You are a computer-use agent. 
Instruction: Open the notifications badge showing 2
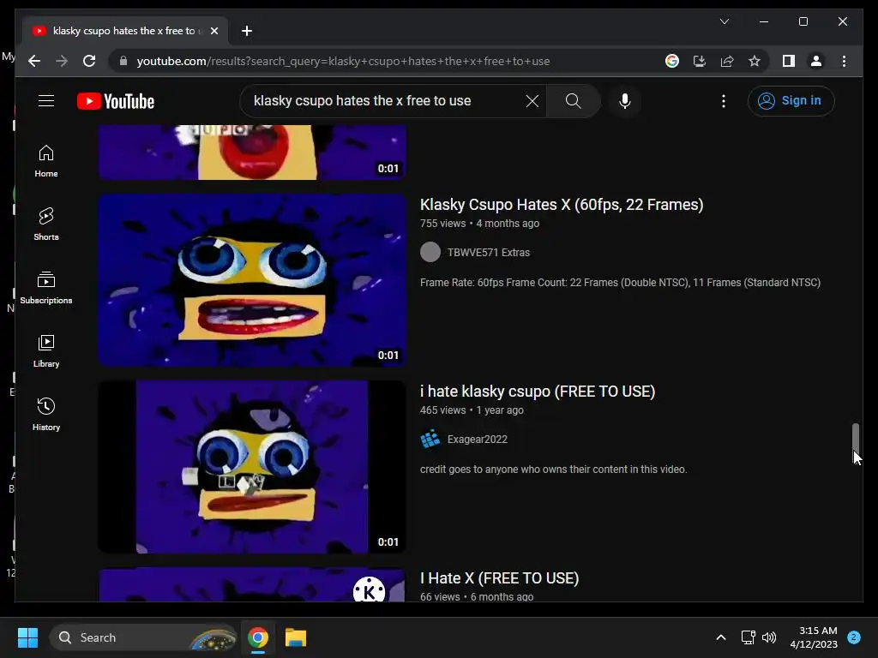click(853, 637)
